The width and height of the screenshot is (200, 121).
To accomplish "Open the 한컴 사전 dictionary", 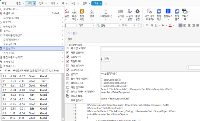I will pos(82,14).
